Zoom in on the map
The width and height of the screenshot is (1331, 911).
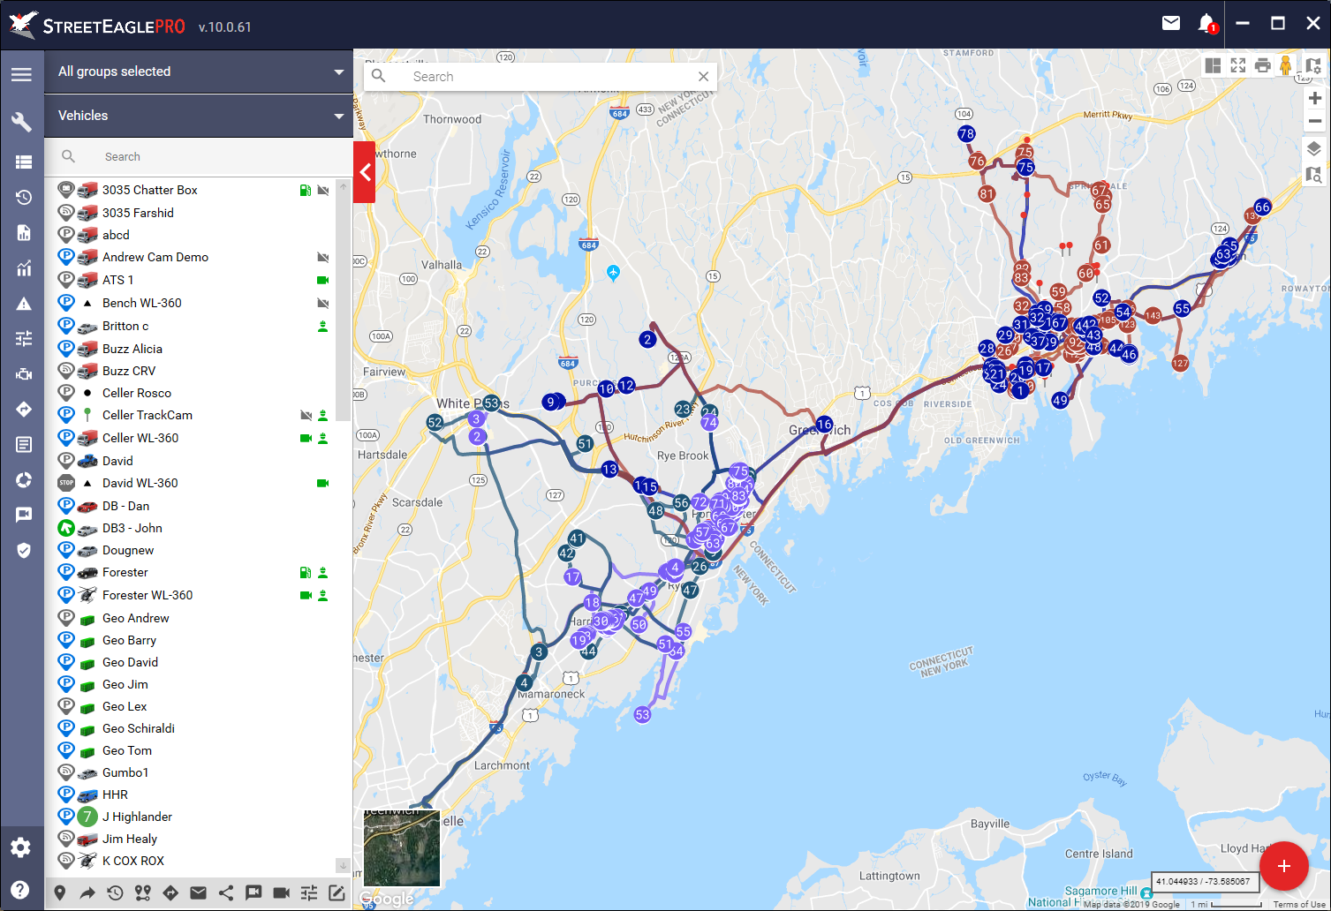tap(1315, 98)
